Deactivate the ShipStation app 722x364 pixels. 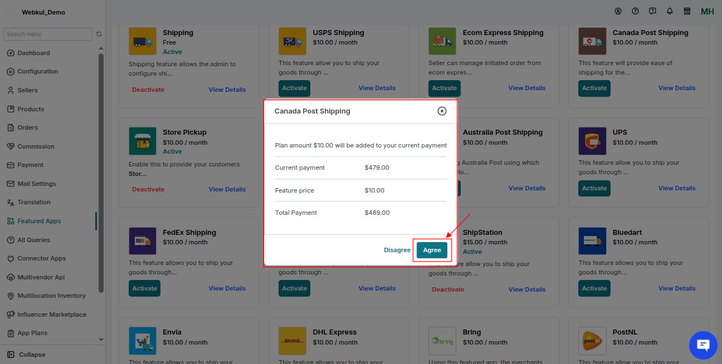(448, 289)
